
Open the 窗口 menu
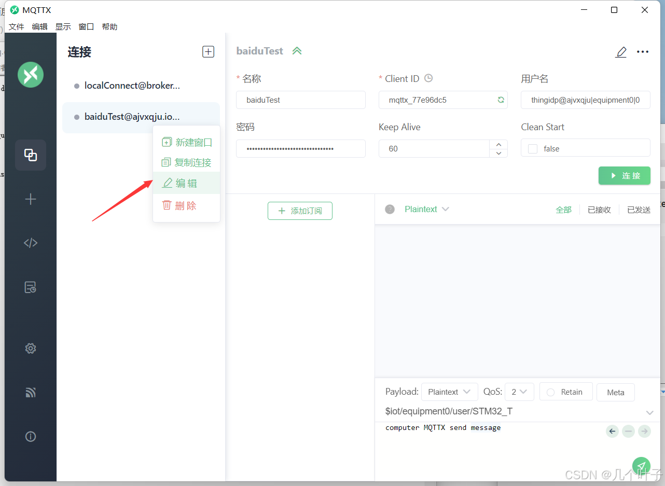(x=86, y=26)
